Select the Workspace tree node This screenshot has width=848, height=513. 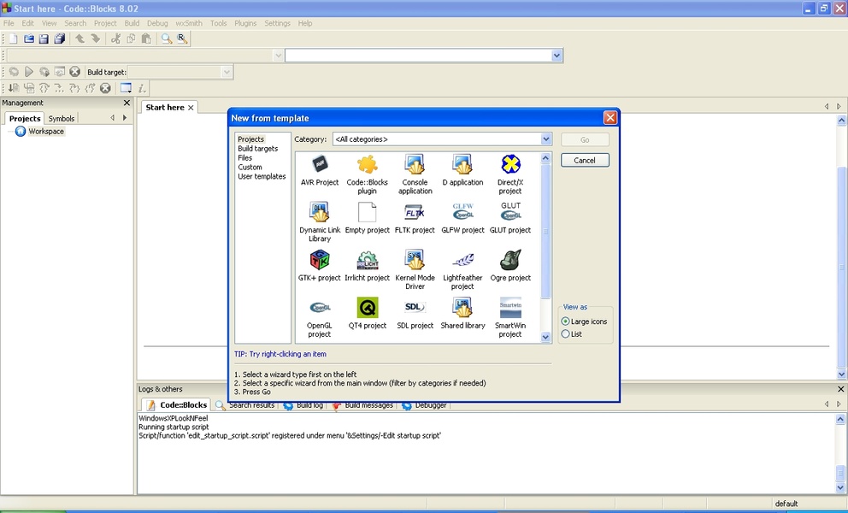click(46, 132)
